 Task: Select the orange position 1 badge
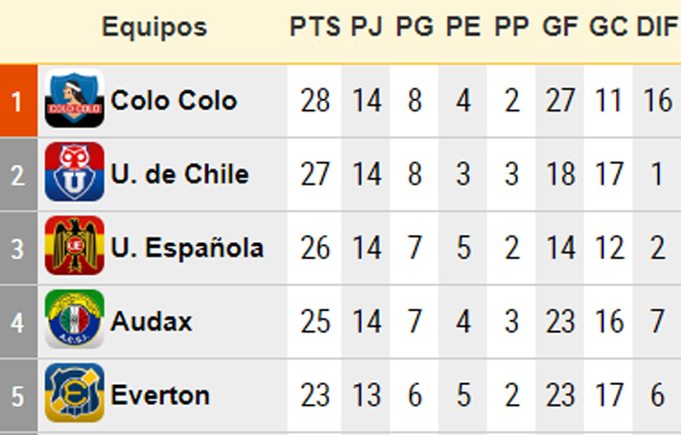coord(18,101)
